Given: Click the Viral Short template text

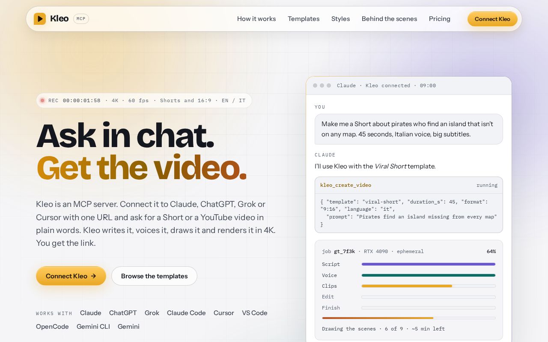Looking at the screenshot, I should coord(390,166).
